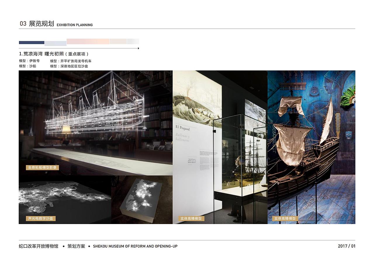Open the El Pequod exhibit photo
The width and height of the screenshot is (374, 264).
pos(221,146)
